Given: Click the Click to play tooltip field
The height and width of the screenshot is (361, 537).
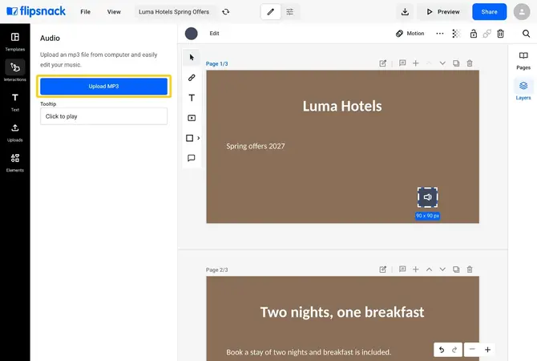Looking at the screenshot, I should pos(103,116).
